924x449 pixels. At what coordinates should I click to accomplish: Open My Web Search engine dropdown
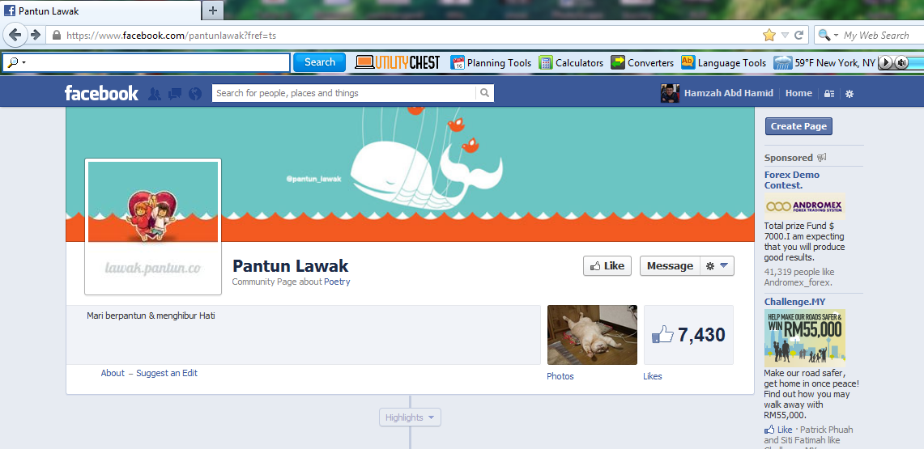click(828, 36)
